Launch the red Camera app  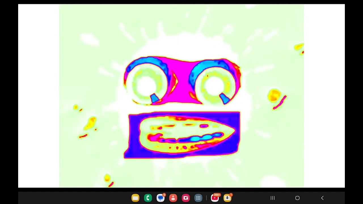pos(186,198)
